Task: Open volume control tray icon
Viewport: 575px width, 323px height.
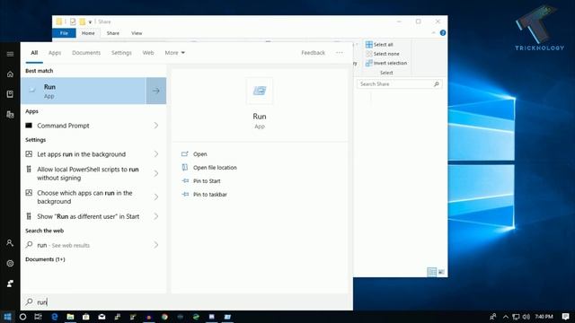Action: (526, 317)
